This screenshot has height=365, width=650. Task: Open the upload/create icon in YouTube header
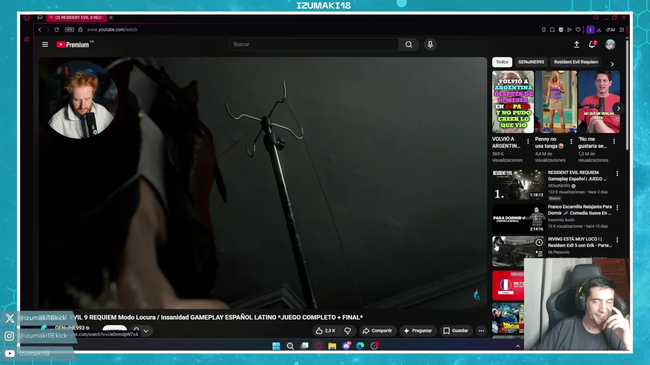[x=576, y=45]
